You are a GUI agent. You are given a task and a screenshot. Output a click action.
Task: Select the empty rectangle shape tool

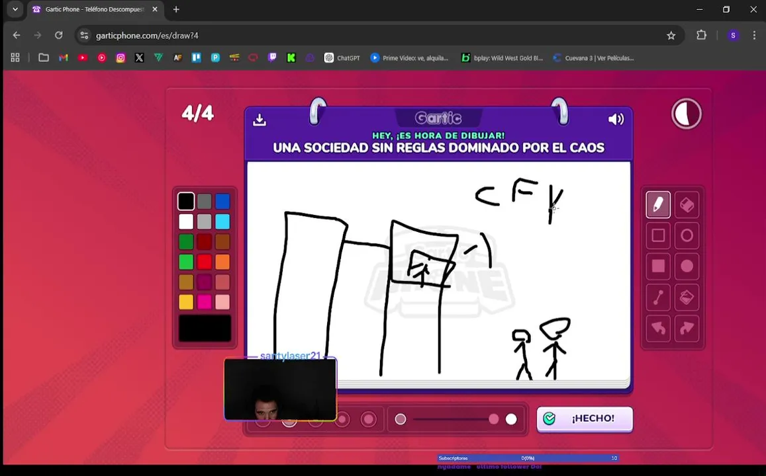[x=658, y=235]
